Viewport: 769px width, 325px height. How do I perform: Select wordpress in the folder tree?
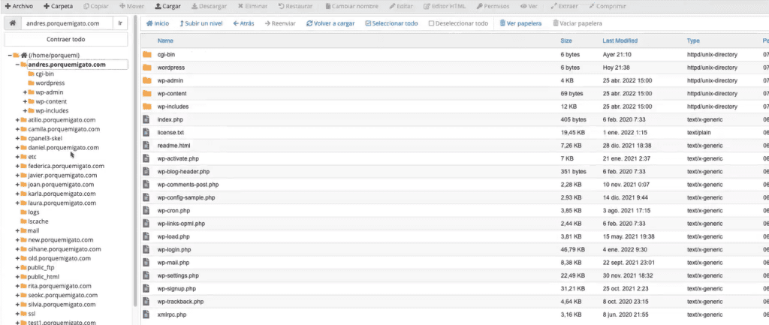pyautogui.click(x=50, y=83)
